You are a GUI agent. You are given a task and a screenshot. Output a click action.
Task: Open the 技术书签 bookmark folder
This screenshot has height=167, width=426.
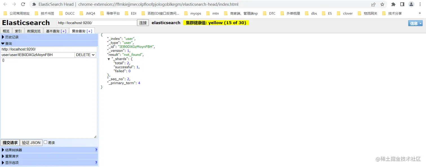pyautogui.click(x=44, y=13)
